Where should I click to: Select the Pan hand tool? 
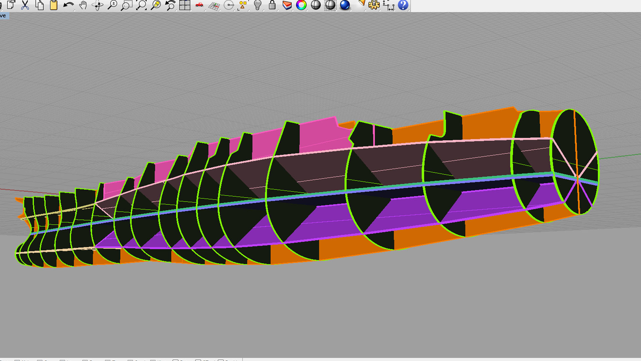coord(83,5)
